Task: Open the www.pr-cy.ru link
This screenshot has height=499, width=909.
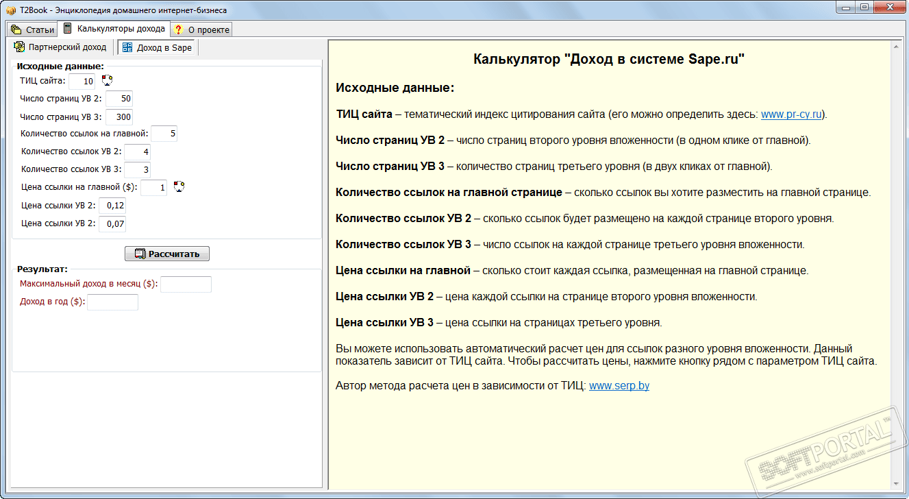Action: click(791, 114)
